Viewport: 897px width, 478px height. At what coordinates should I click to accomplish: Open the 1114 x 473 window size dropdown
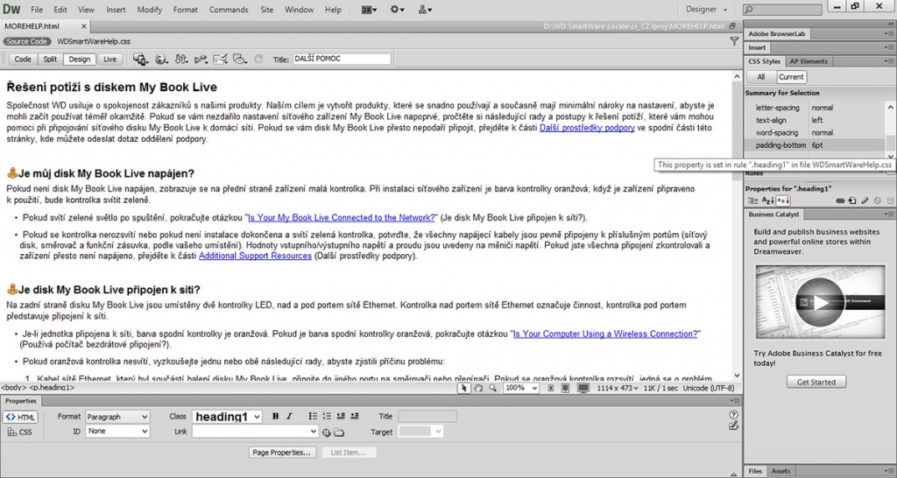[x=617, y=388]
